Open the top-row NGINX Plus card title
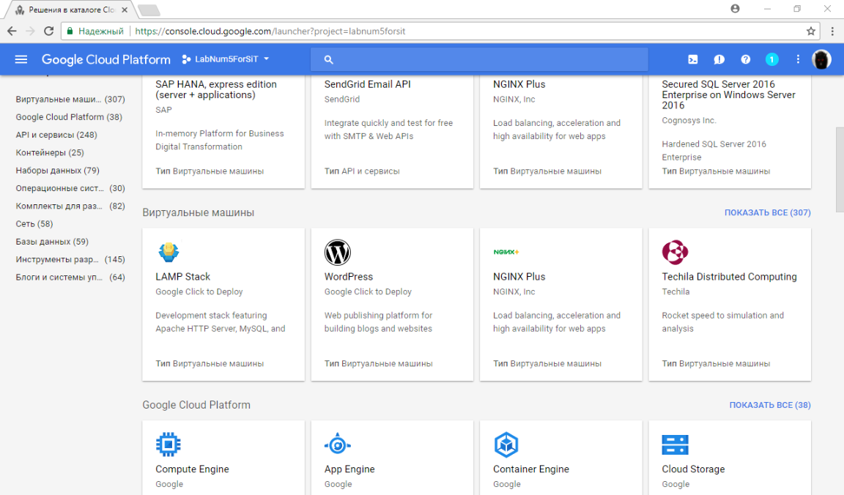844x495 pixels. pos(519,84)
